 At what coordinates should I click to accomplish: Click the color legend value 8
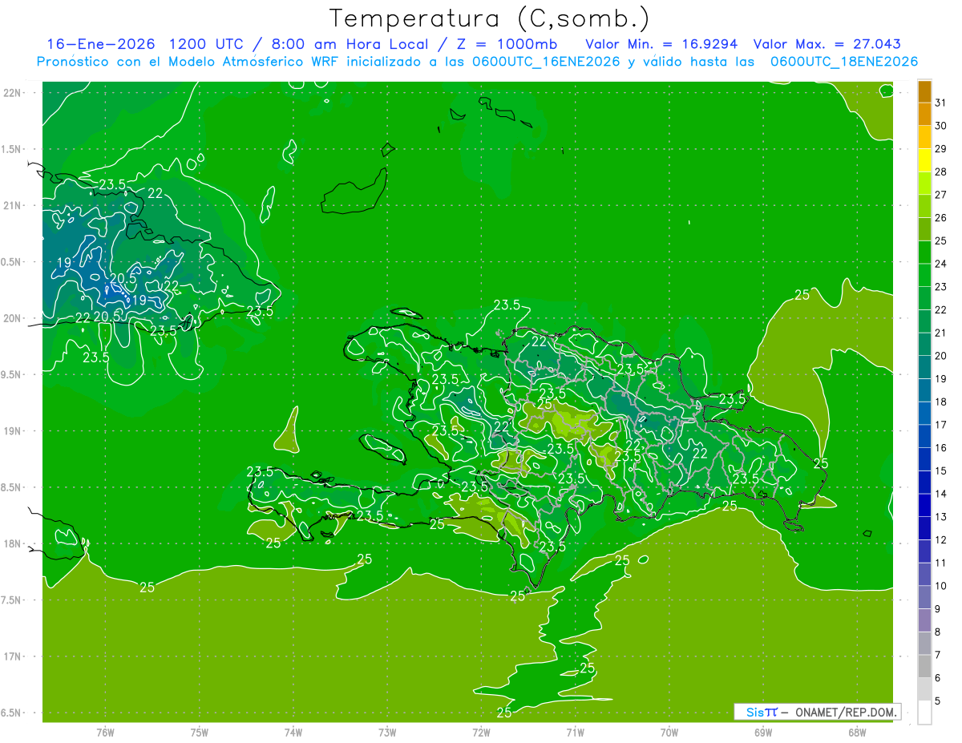click(938, 632)
